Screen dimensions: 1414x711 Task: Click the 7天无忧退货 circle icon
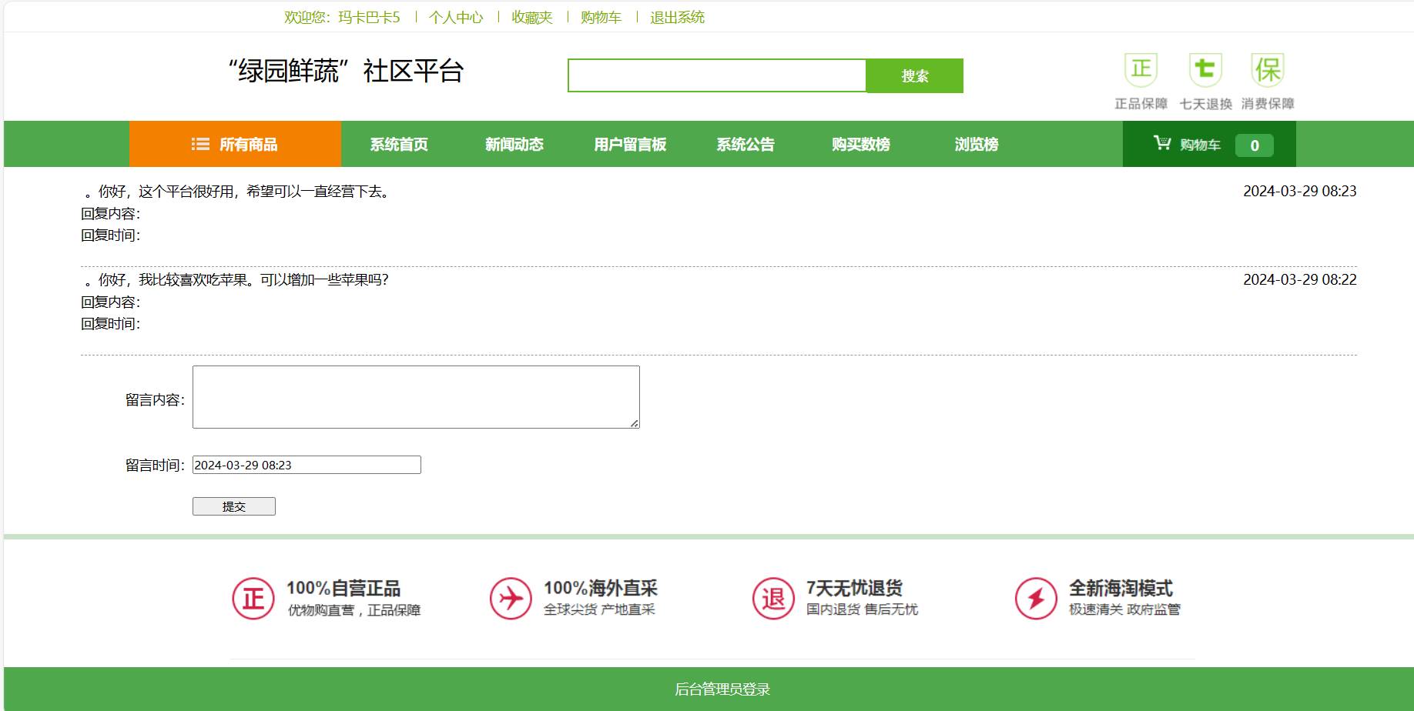pyautogui.click(x=773, y=599)
